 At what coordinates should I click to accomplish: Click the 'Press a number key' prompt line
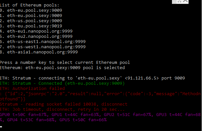[x=65, y=63]
